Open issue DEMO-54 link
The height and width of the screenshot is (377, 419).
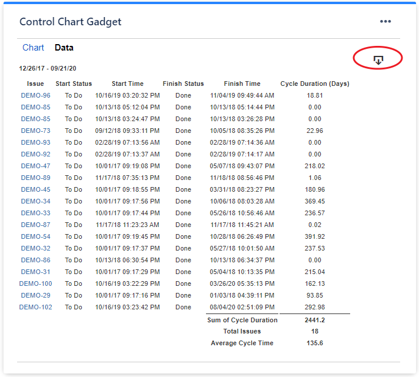click(x=35, y=236)
